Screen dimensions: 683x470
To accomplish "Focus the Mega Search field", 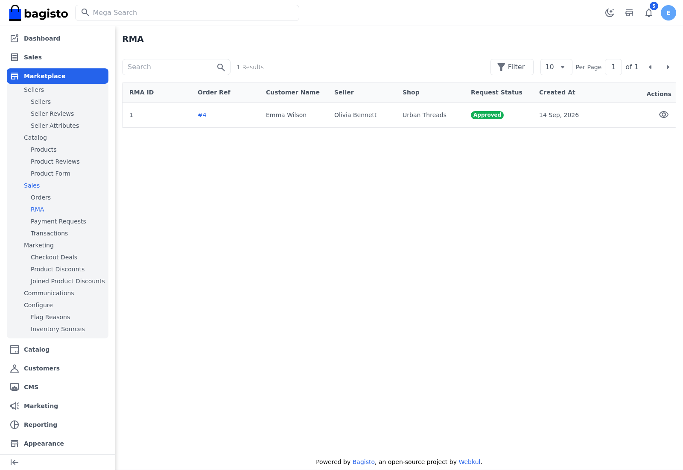I will click(187, 13).
